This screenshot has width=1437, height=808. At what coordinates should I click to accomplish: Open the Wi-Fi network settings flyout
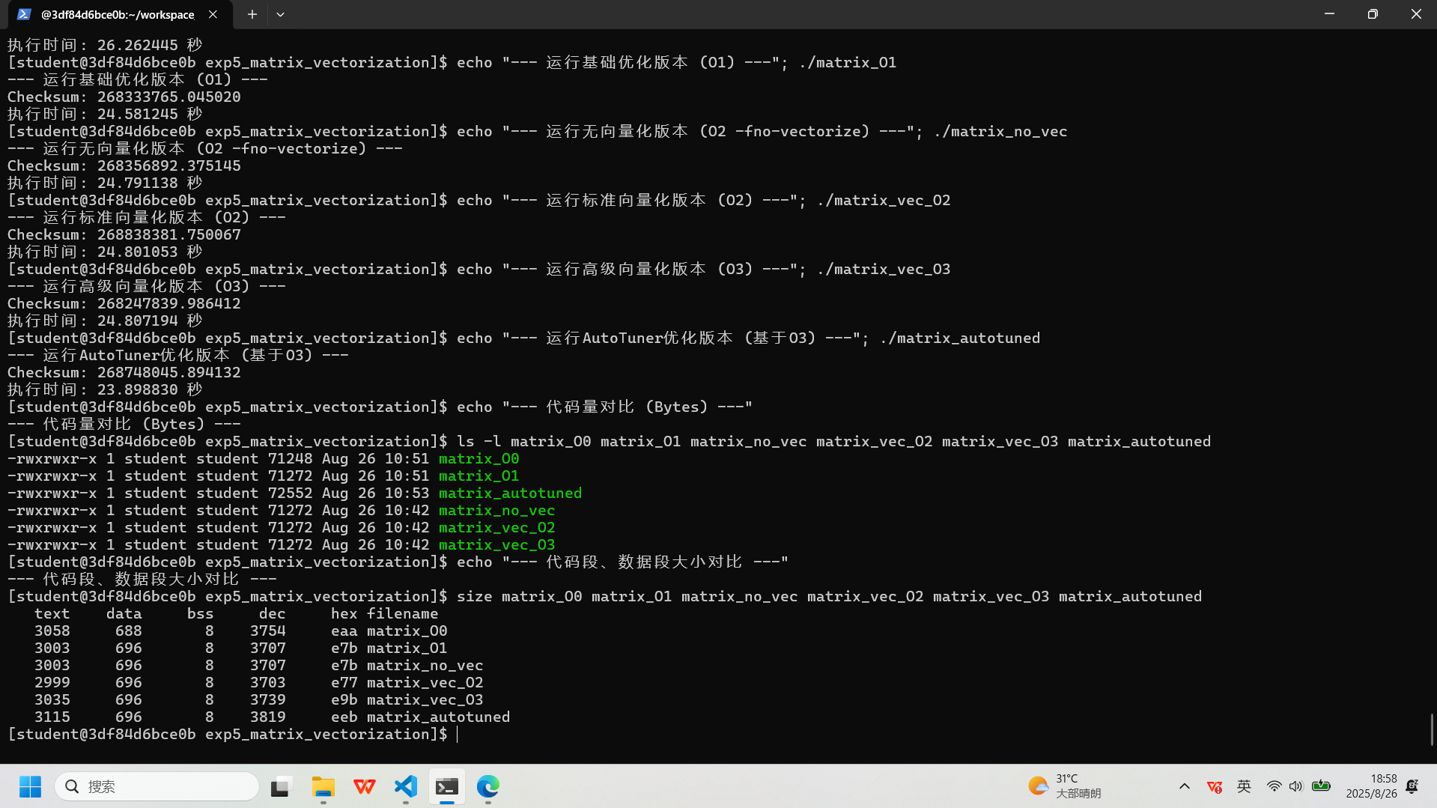(x=1274, y=786)
